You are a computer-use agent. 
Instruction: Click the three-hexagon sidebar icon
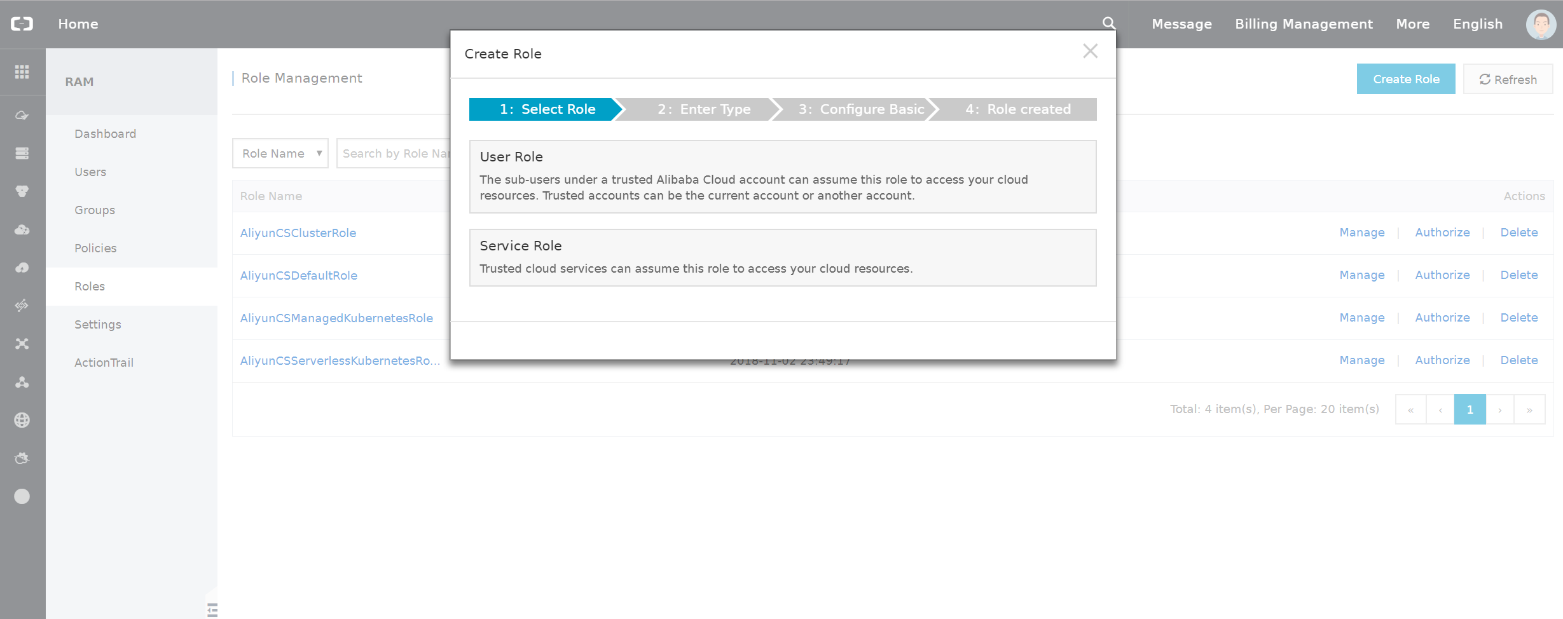pos(22,191)
